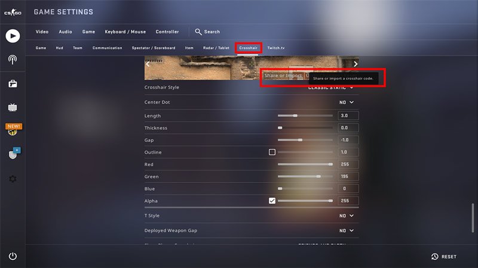Open the Game sub-tab
The height and width of the screenshot is (268, 478).
(x=41, y=48)
